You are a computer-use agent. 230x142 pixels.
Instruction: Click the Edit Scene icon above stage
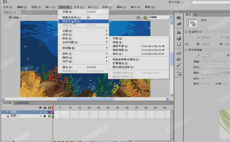pyautogui.click(x=138, y=18)
